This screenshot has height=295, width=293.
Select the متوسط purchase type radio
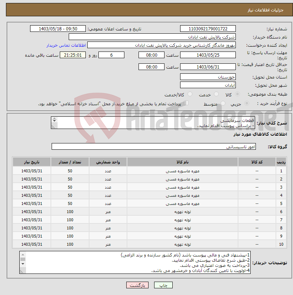(x=223, y=103)
